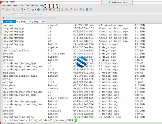This screenshot has width=162, height=124.
Task: Expand the globe encoding dropdown arrow
Action: coord(41,9)
